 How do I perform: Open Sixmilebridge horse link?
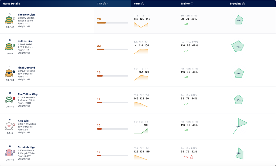point(26,147)
